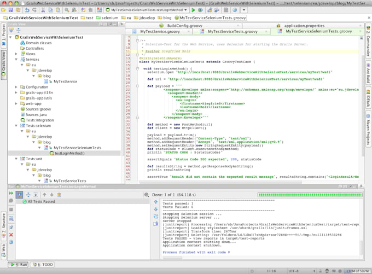
Task: Click the up arrow in console output gutter
Action: (155, 202)
